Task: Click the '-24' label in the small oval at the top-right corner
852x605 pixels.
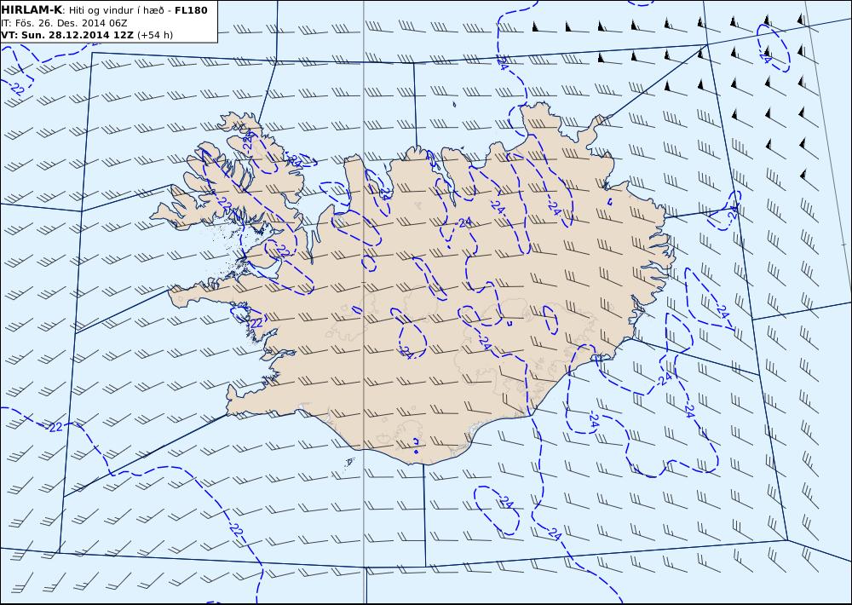Action: (x=764, y=56)
